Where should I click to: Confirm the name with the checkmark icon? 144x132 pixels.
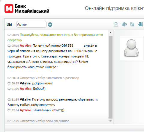pos(50,25)
